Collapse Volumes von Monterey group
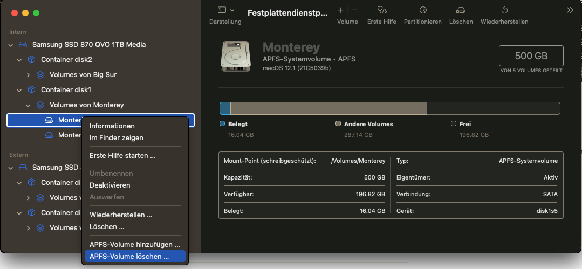The image size is (582, 269). click(x=28, y=105)
